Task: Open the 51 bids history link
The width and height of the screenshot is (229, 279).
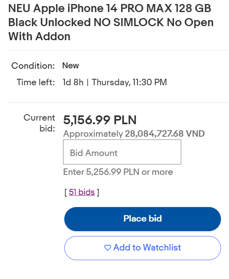Action: [x=82, y=192]
